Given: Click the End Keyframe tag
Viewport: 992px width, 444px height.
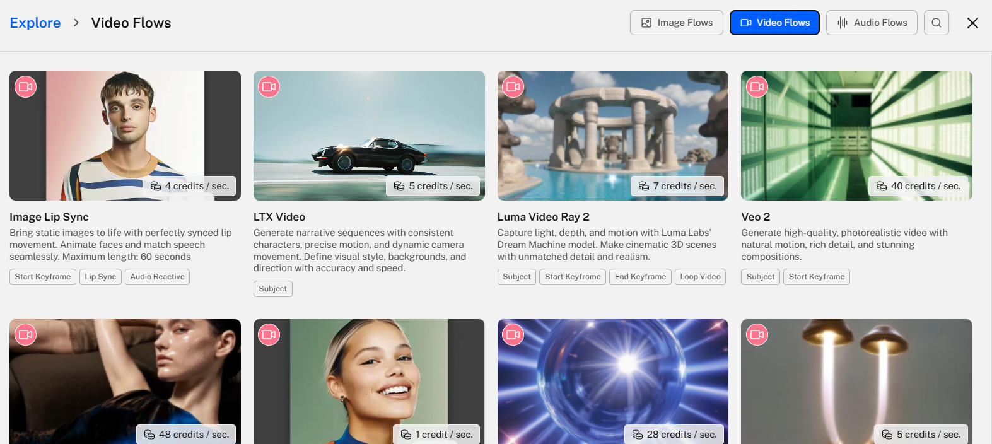Looking at the screenshot, I should (640, 277).
